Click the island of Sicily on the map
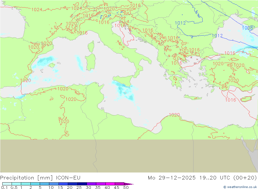The width and height of the screenshot is (258, 189). 123,81
